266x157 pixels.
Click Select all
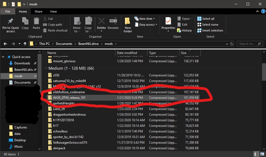(x=206, y=19)
